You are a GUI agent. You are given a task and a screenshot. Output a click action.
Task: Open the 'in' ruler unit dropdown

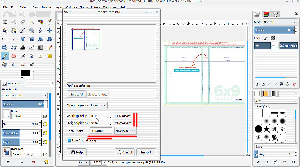coord(83,162)
